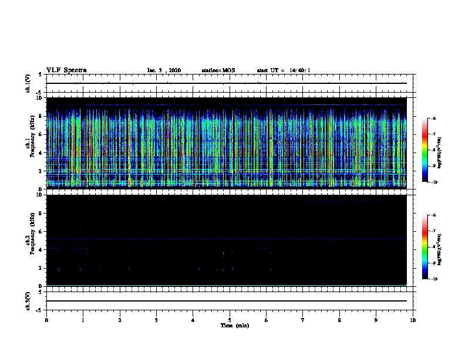
Task: Click the "8" kHz tick on ch.2 frequency axis
Action: pyautogui.click(x=41, y=214)
